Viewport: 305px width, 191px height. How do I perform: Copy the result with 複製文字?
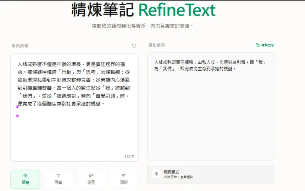[x=265, y=45]
